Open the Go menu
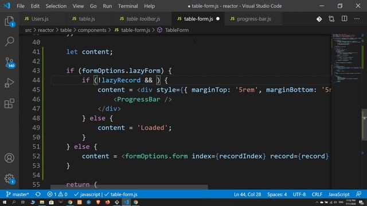Screen dimensions: 367x206 [x=93, y=6]
